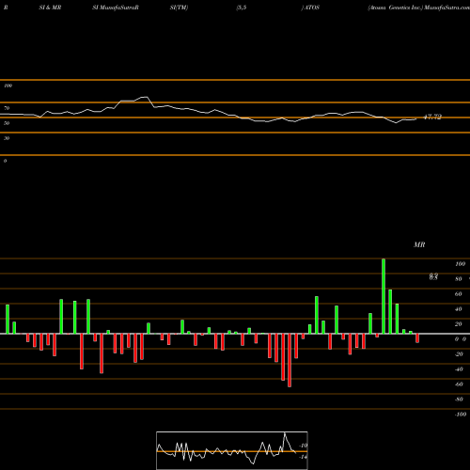Click the 'SI MunafaSutraR' header text

(x=116, y=8)
